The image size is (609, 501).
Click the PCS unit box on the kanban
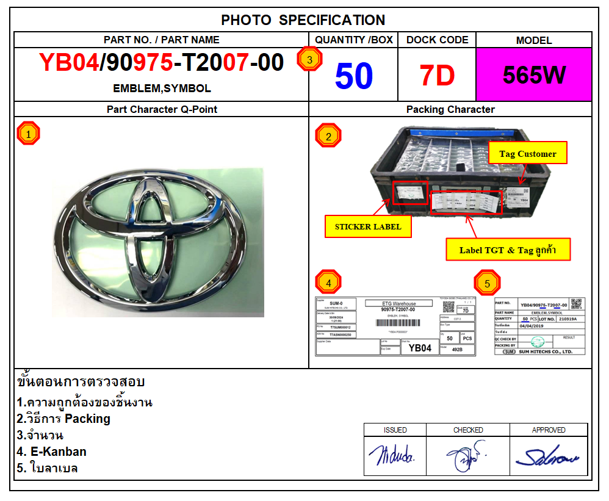coord(467,338)
